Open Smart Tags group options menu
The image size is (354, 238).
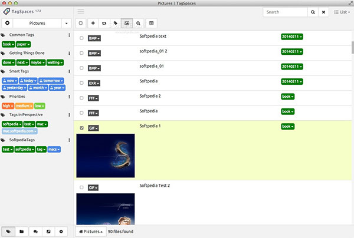pyautogui.click(x=69, y=71)
